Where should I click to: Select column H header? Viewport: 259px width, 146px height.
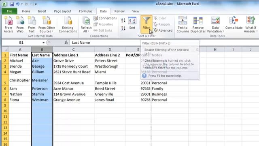pyautogui.click(x=215, y=49)
